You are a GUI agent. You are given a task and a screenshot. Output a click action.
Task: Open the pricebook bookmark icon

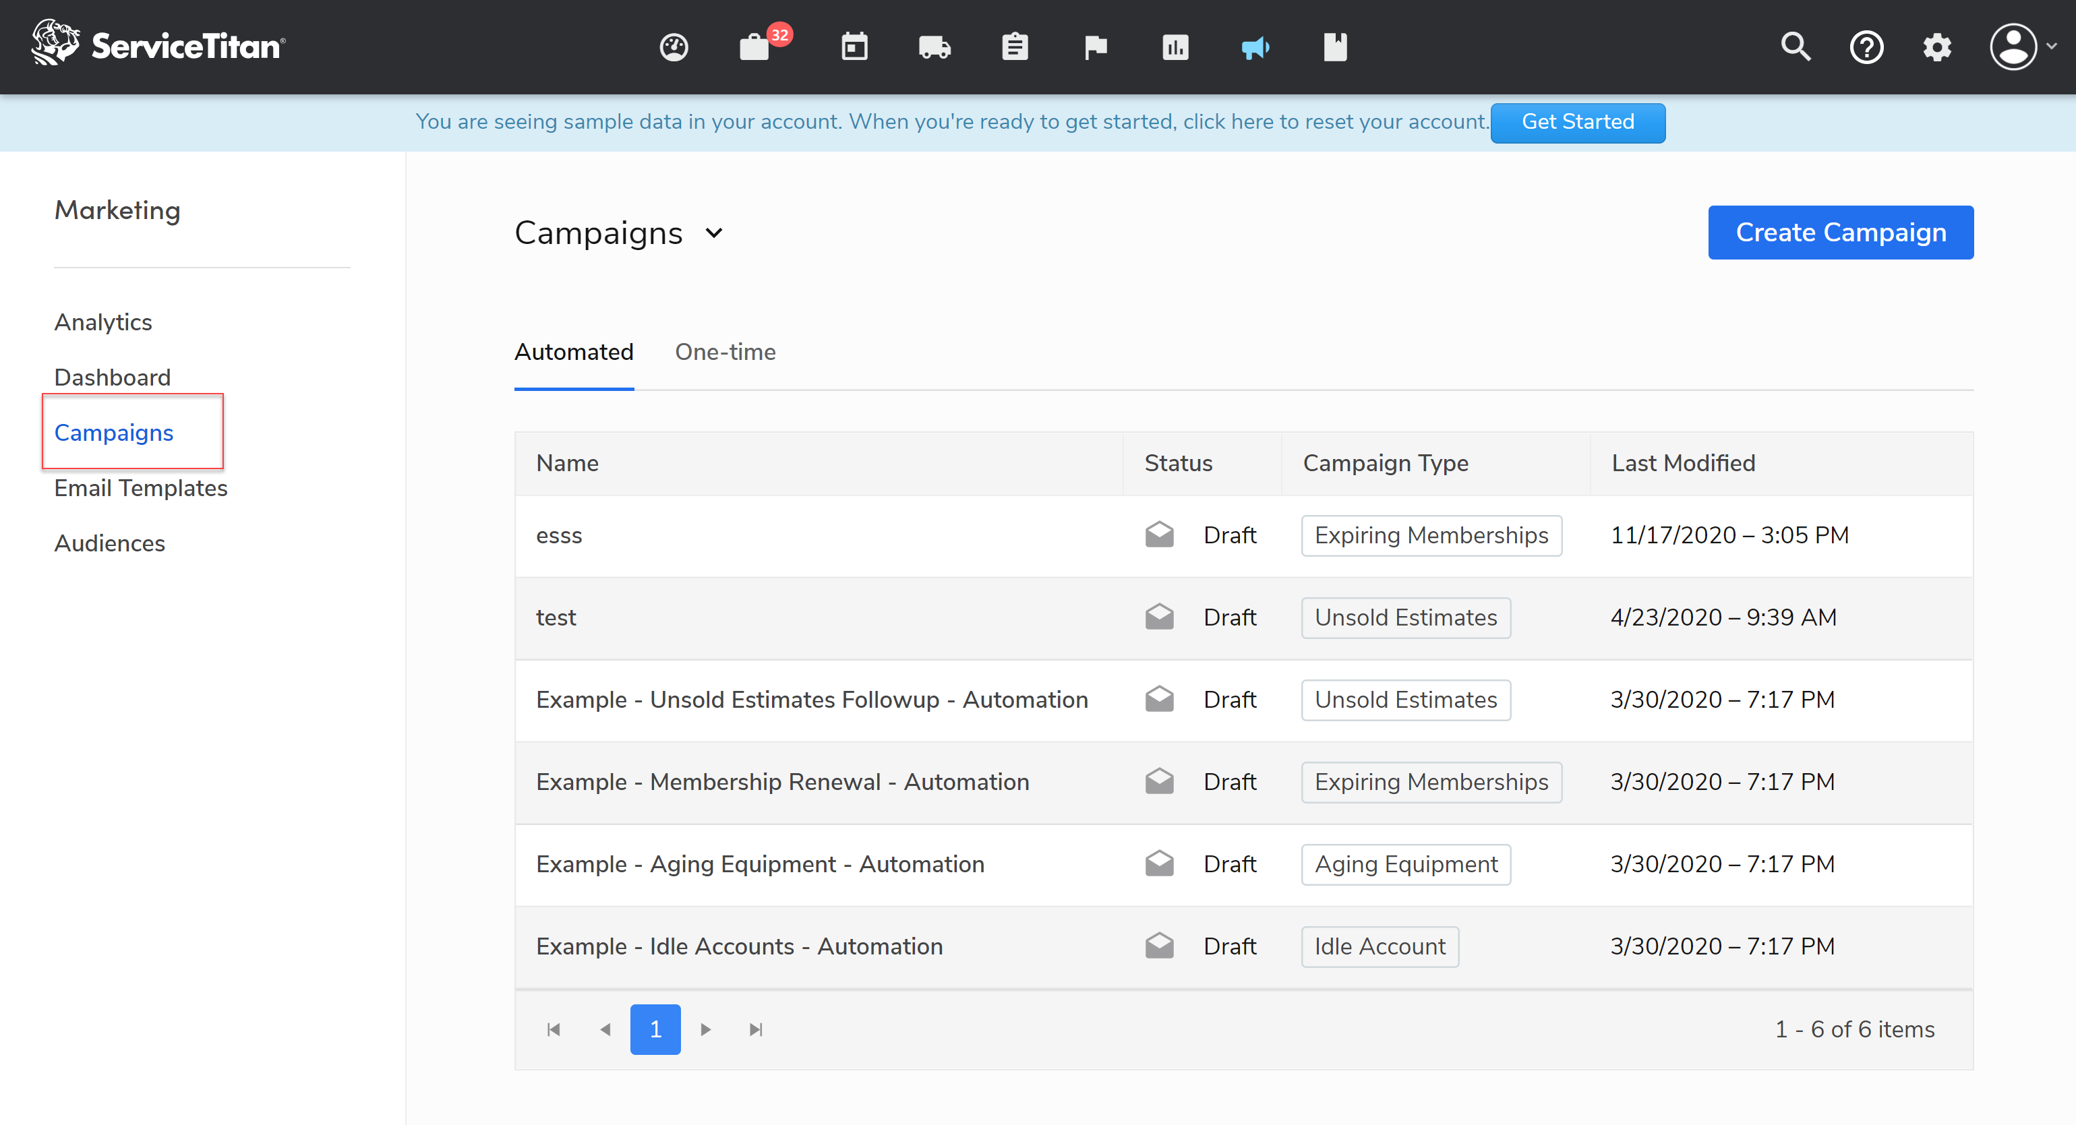coord(1334,48)
